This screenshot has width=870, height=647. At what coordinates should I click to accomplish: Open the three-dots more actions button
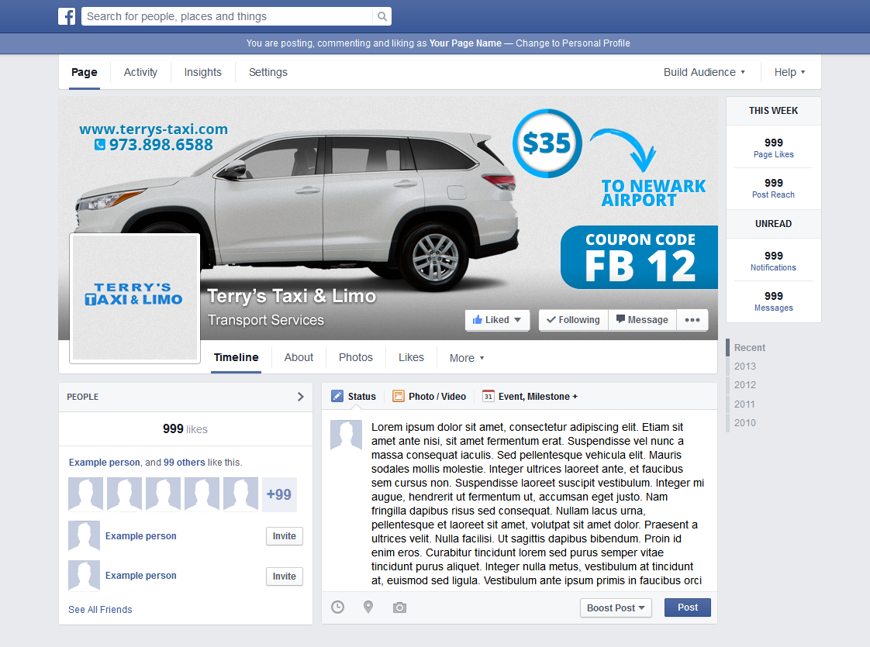point(692,320)
